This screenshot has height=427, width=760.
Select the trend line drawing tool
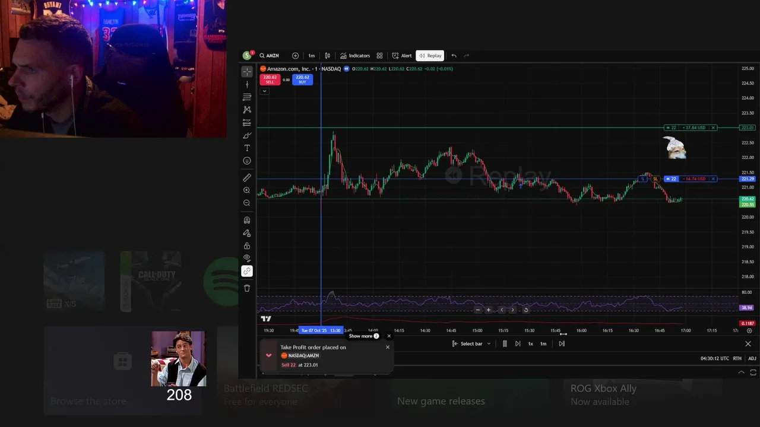click(247, 84)
